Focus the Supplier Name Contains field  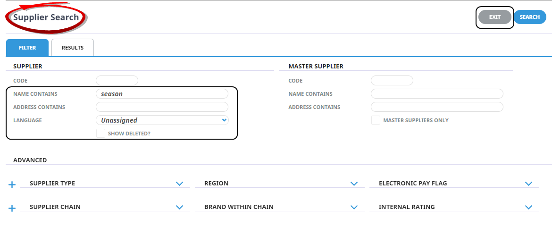point(162,94)
